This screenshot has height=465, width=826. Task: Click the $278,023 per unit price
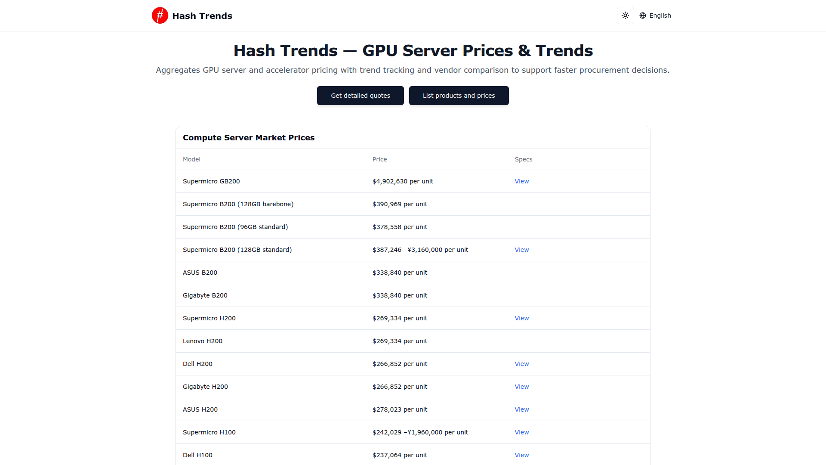400,409
